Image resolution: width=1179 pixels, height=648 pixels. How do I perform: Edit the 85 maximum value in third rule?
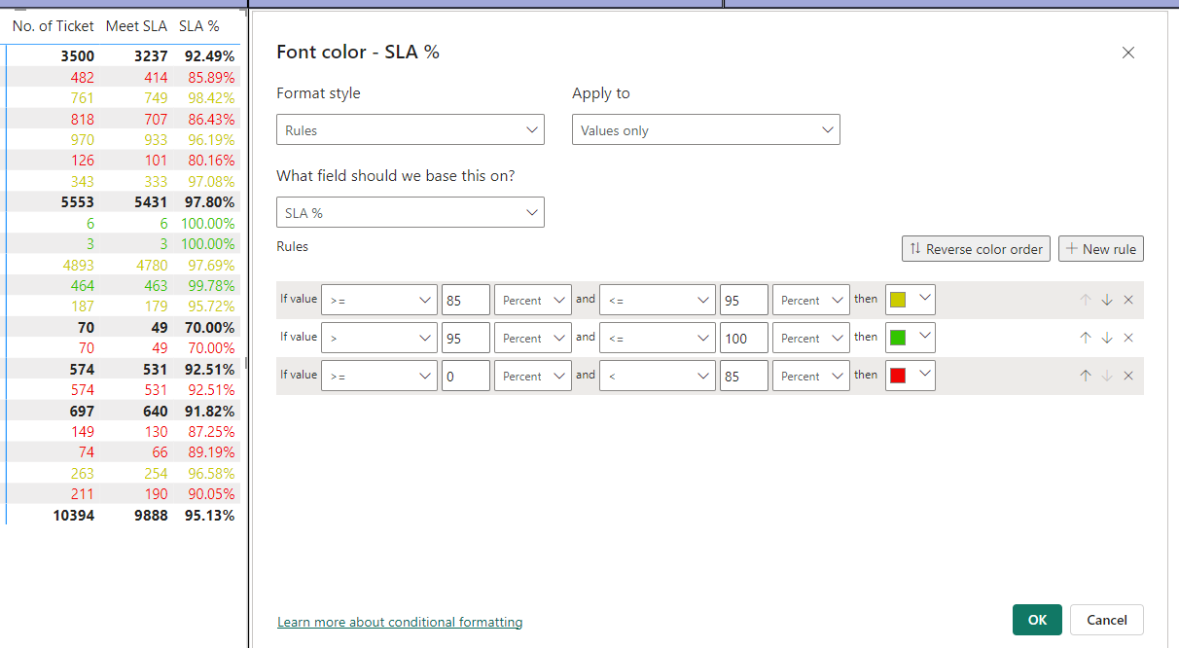coord(744,376)
